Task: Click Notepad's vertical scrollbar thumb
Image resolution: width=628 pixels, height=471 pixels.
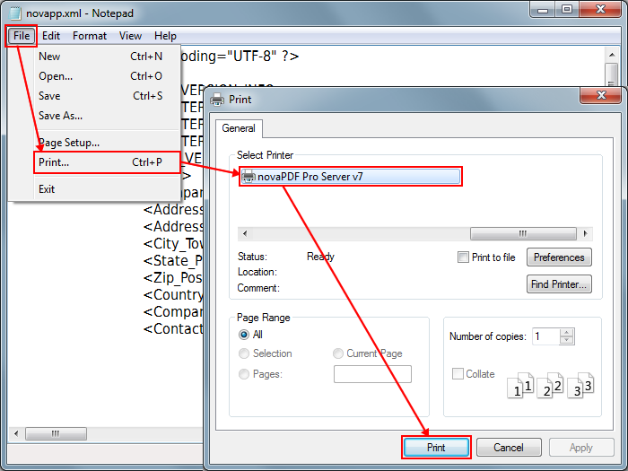Action: click(x=612, y=74)
